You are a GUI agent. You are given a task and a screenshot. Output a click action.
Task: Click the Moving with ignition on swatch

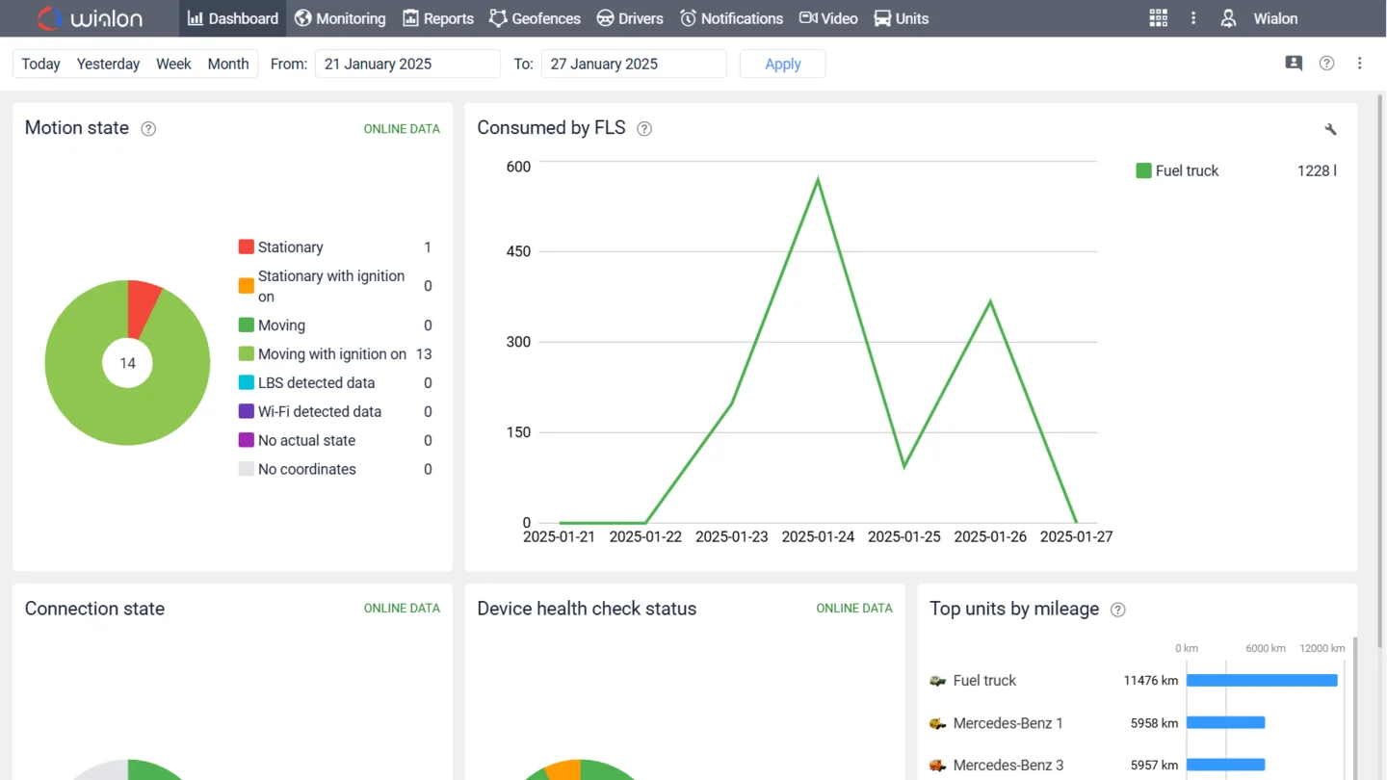pos(247,354)
